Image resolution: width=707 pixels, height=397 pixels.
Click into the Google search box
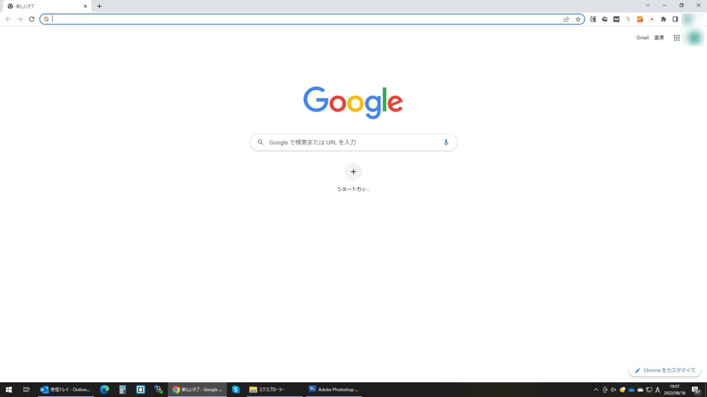pos(350,142)
